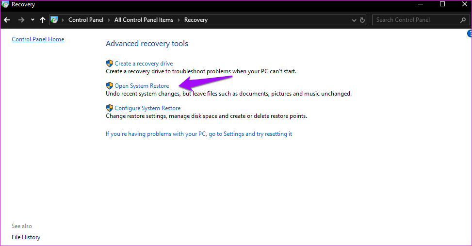Open address bar history dropdown
Screen dimensions: 472x246
354,20
